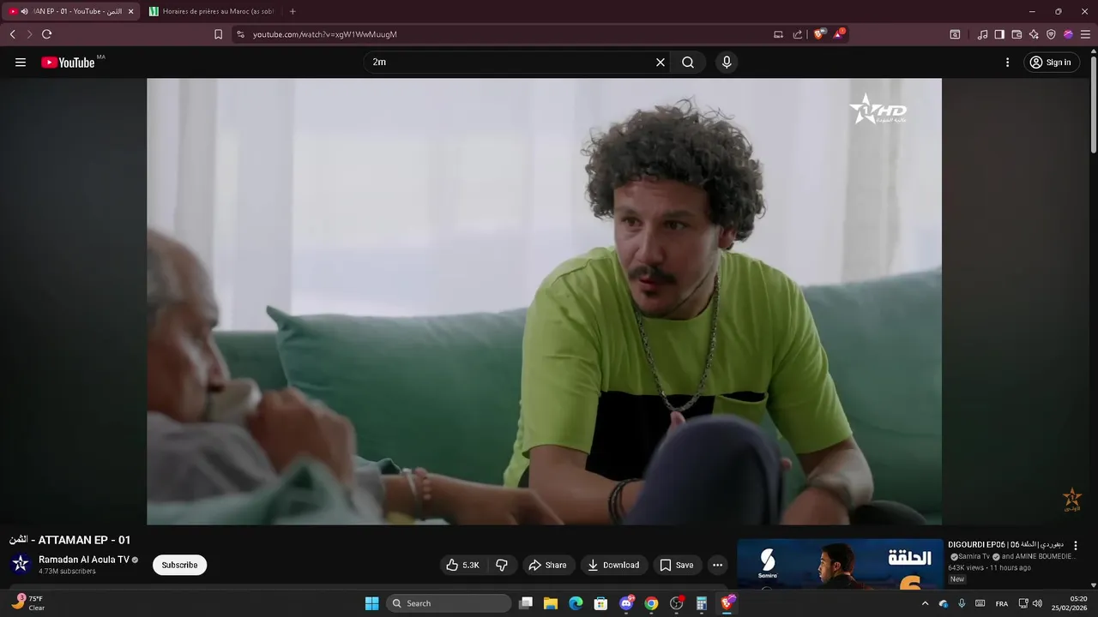Open the DIGOURDI EP06 recommended thumbnail

[839, 563]
